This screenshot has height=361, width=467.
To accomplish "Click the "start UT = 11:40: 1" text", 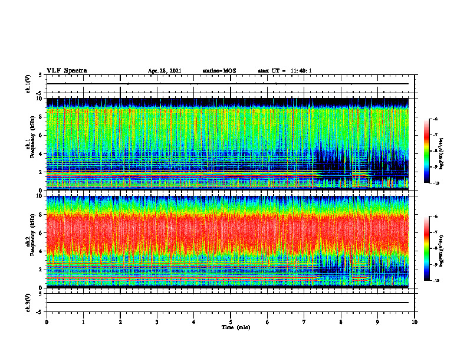I will tap(285, 71).
